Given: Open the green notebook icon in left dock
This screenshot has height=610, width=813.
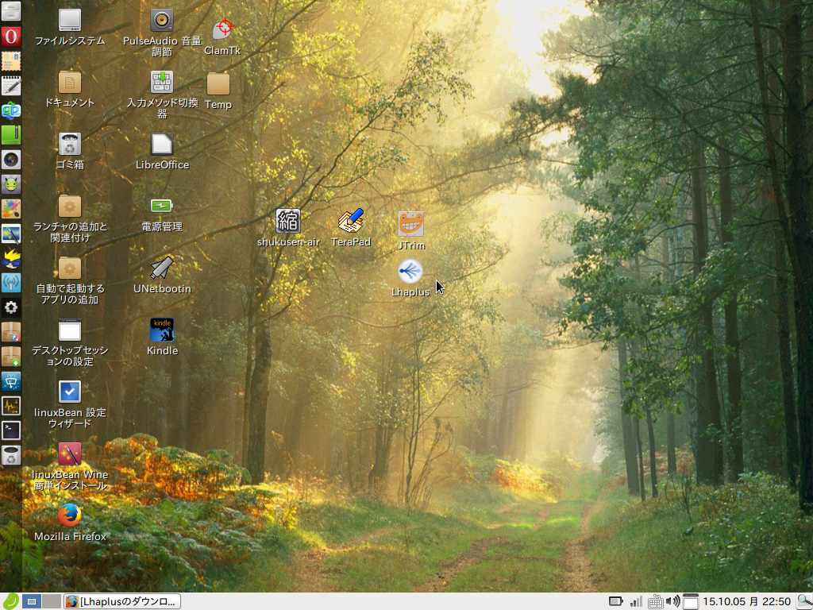Looking at the screenshot, I should pos(11,135).
